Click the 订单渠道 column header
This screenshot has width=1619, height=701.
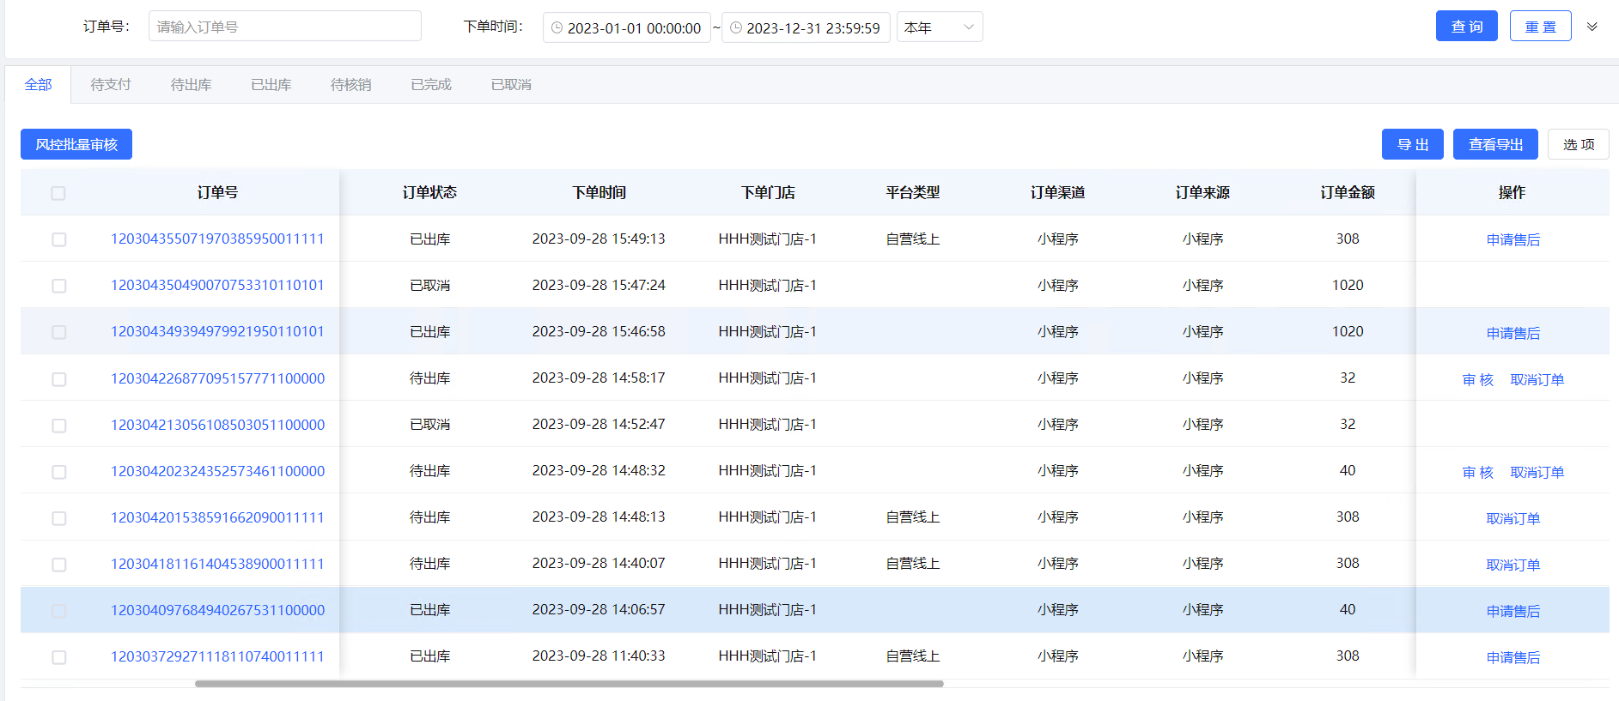point(1058,193)
